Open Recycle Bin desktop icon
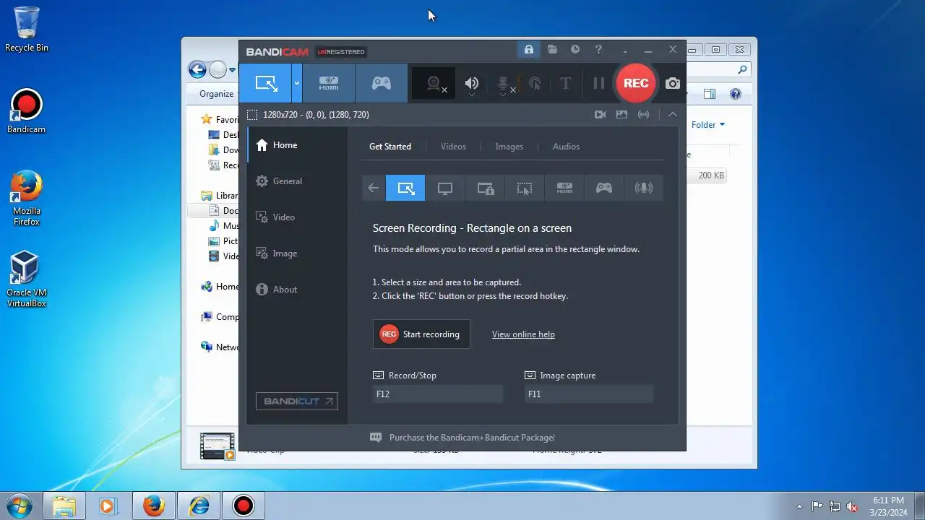The height and width of the screenshot is (520, 925). click(x=27, y=30)
